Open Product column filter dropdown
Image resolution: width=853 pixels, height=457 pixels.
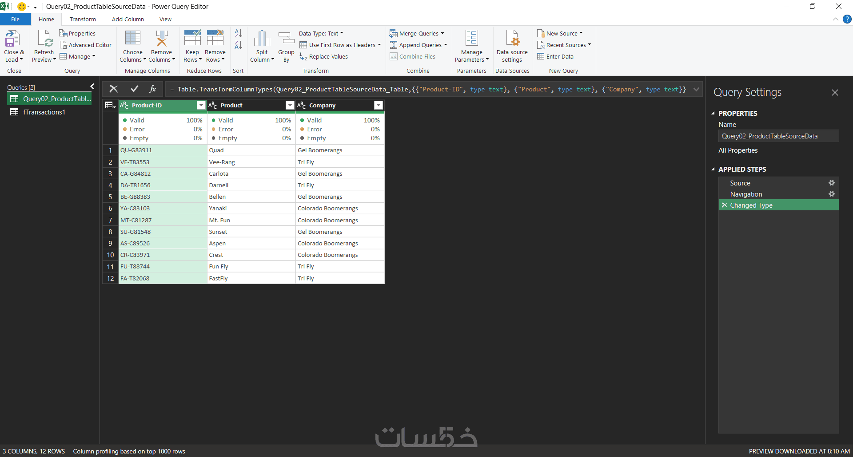[x=290, y=105]
